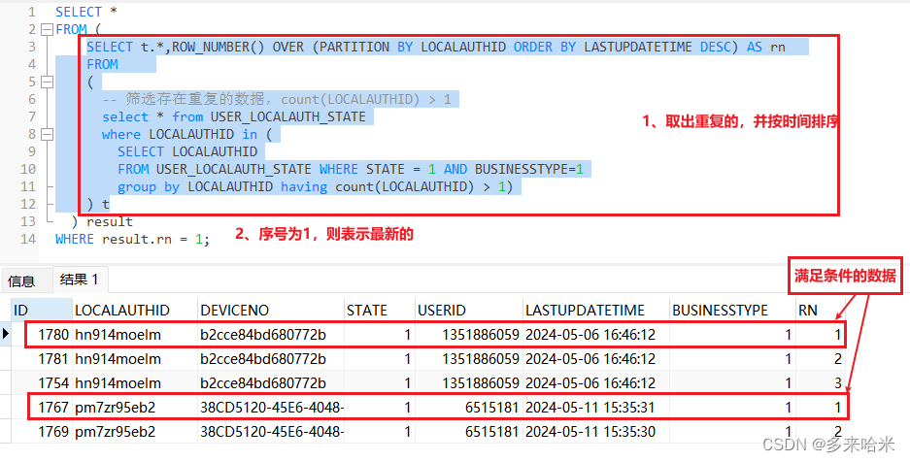The width and height of the screenshot is (910, 462).
Task: Collapse the fold marker at line 5
Action: (47, 82)
